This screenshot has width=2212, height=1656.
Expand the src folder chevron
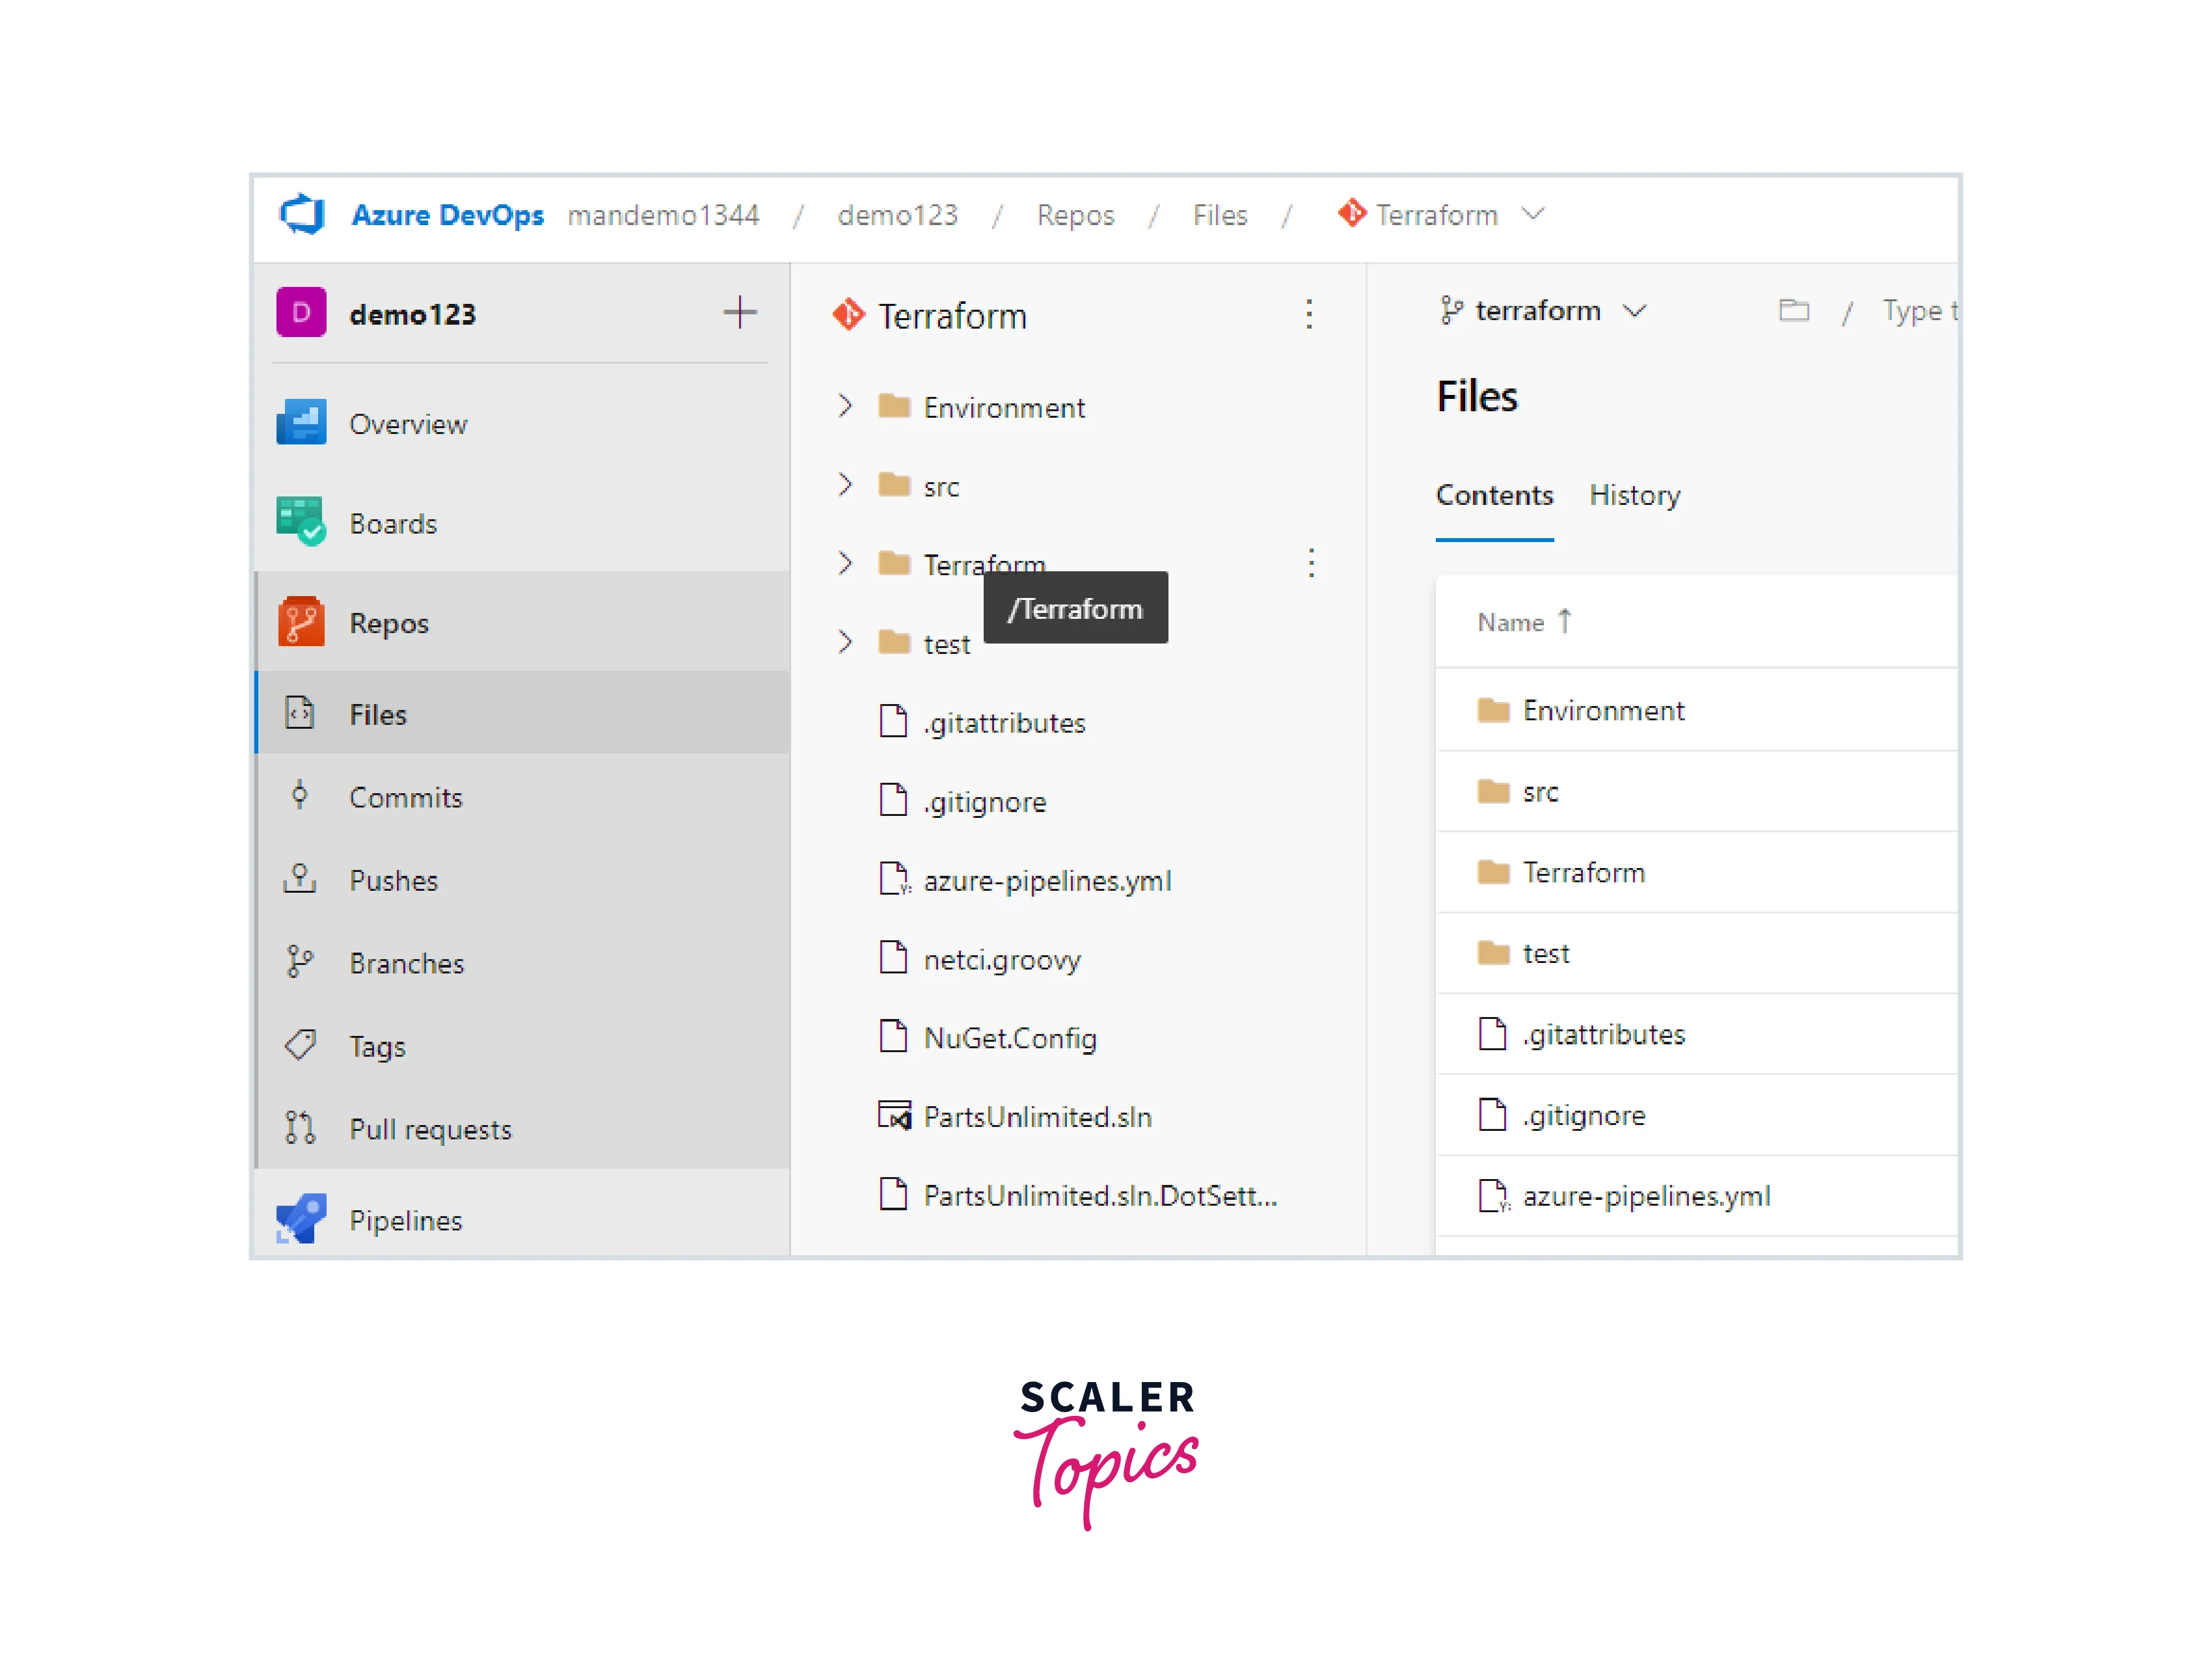pos(845,485)
